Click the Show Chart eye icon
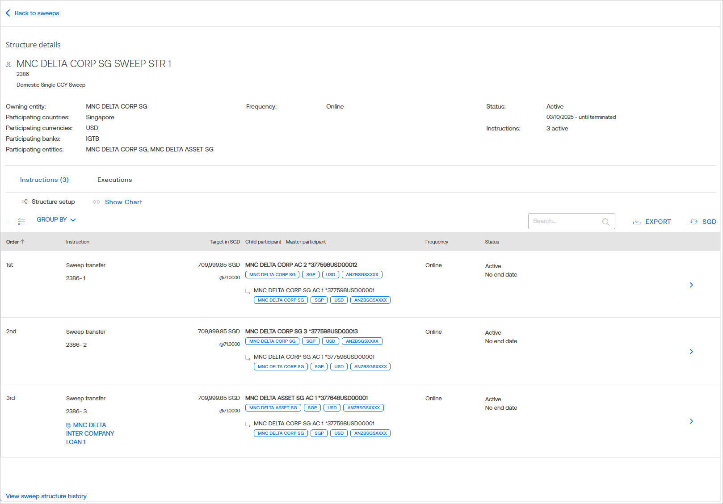 (x=96, y=202)
